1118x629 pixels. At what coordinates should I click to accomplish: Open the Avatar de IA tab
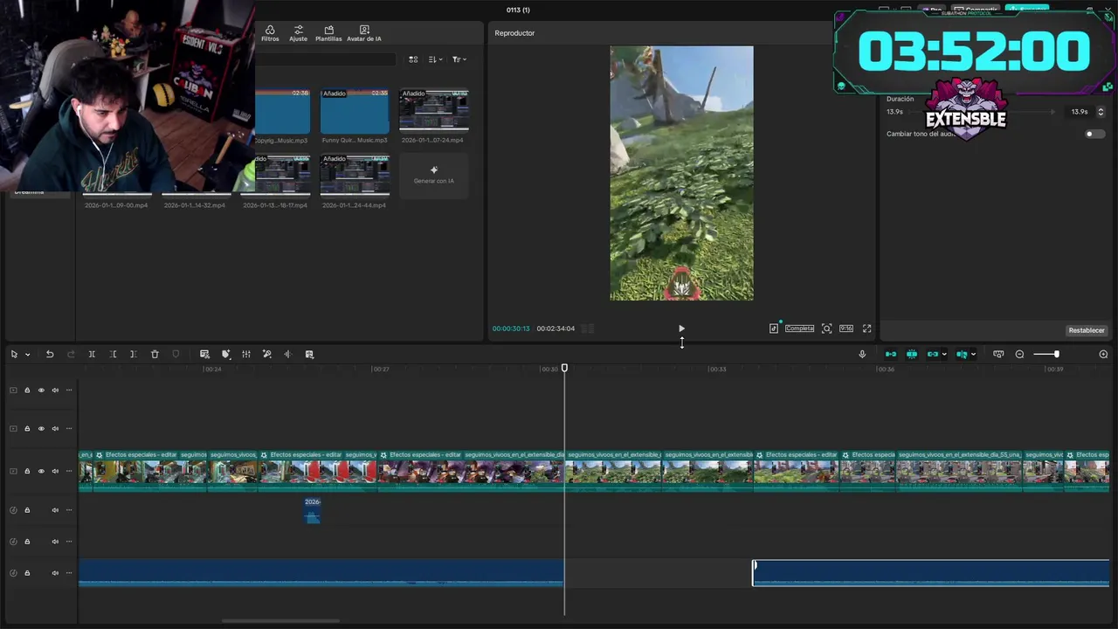pos(364,33)
